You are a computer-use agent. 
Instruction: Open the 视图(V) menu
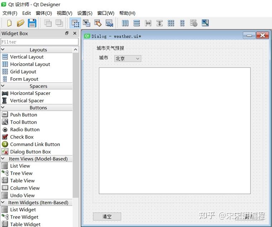pos(64,13)
